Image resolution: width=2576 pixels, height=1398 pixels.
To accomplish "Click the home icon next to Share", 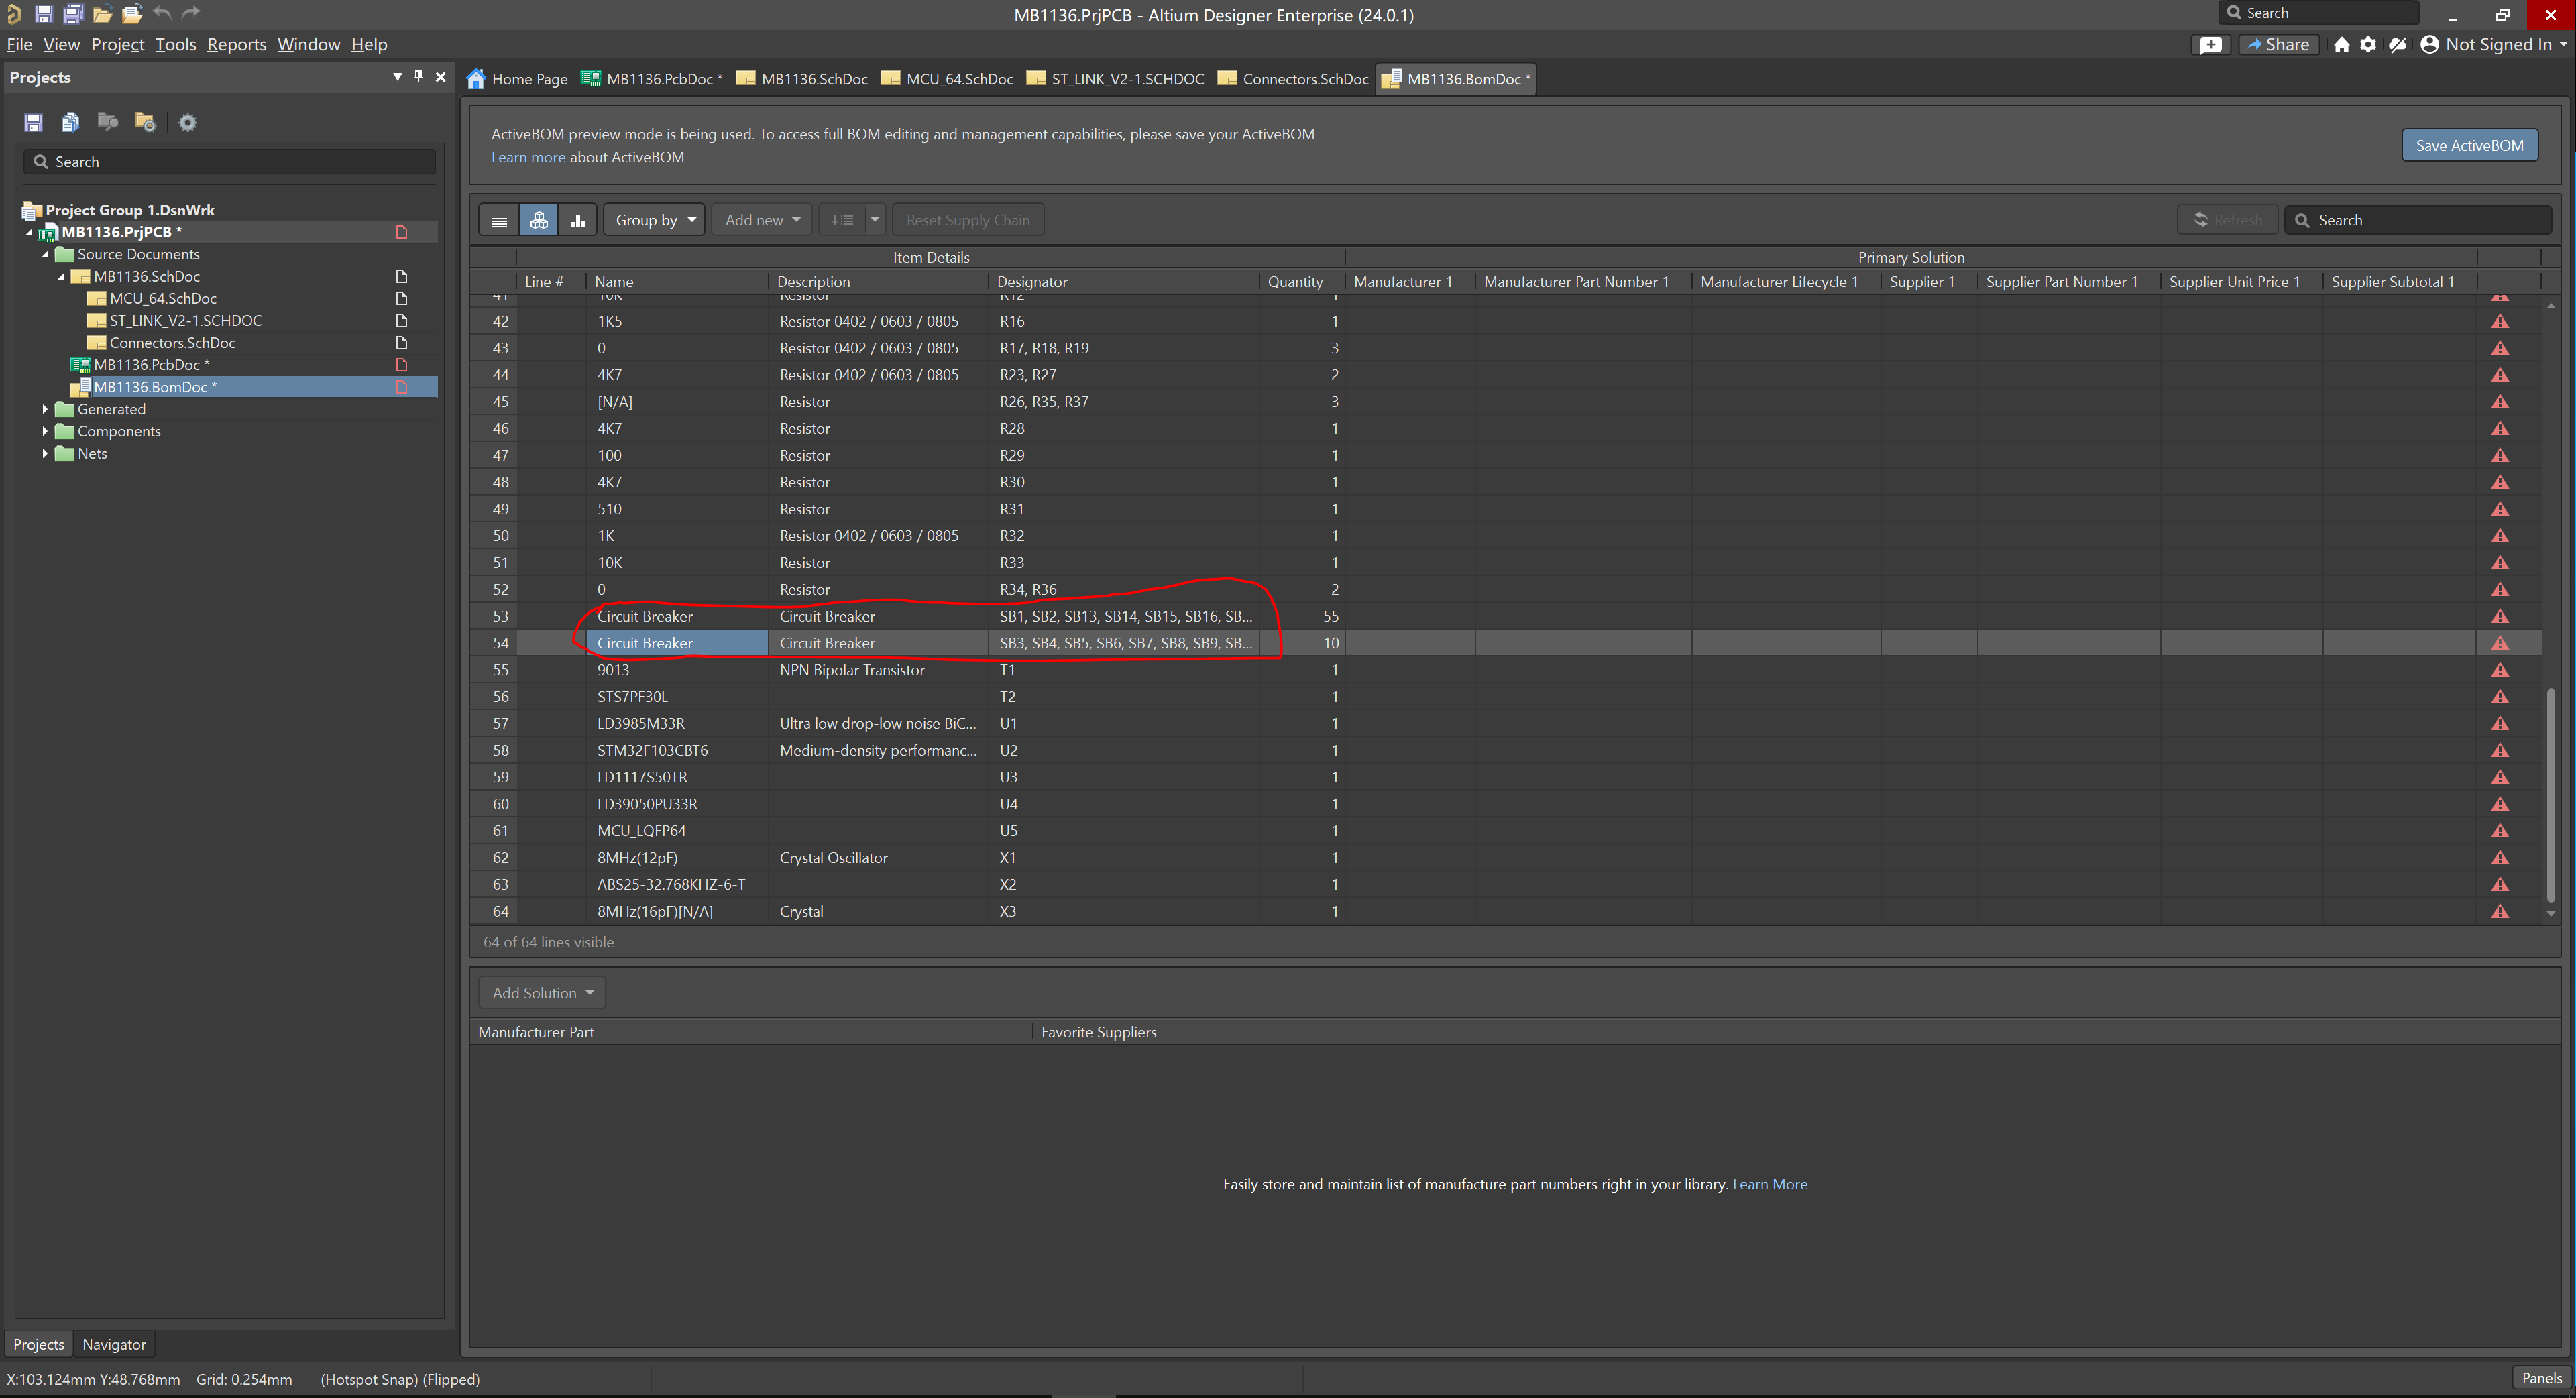I will (x=2341, y=44).
